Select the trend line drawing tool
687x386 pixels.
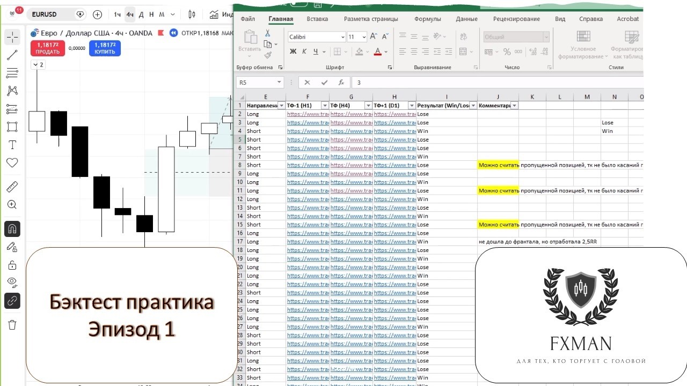coord(12,55)
